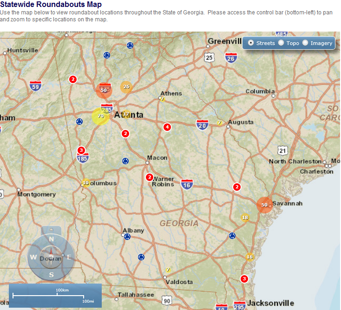Image resolution: width=341 pixels, height=310 pixels.
Task: Click blue roundabout icon southeast of Albany
Action: [x=141, y=257]
